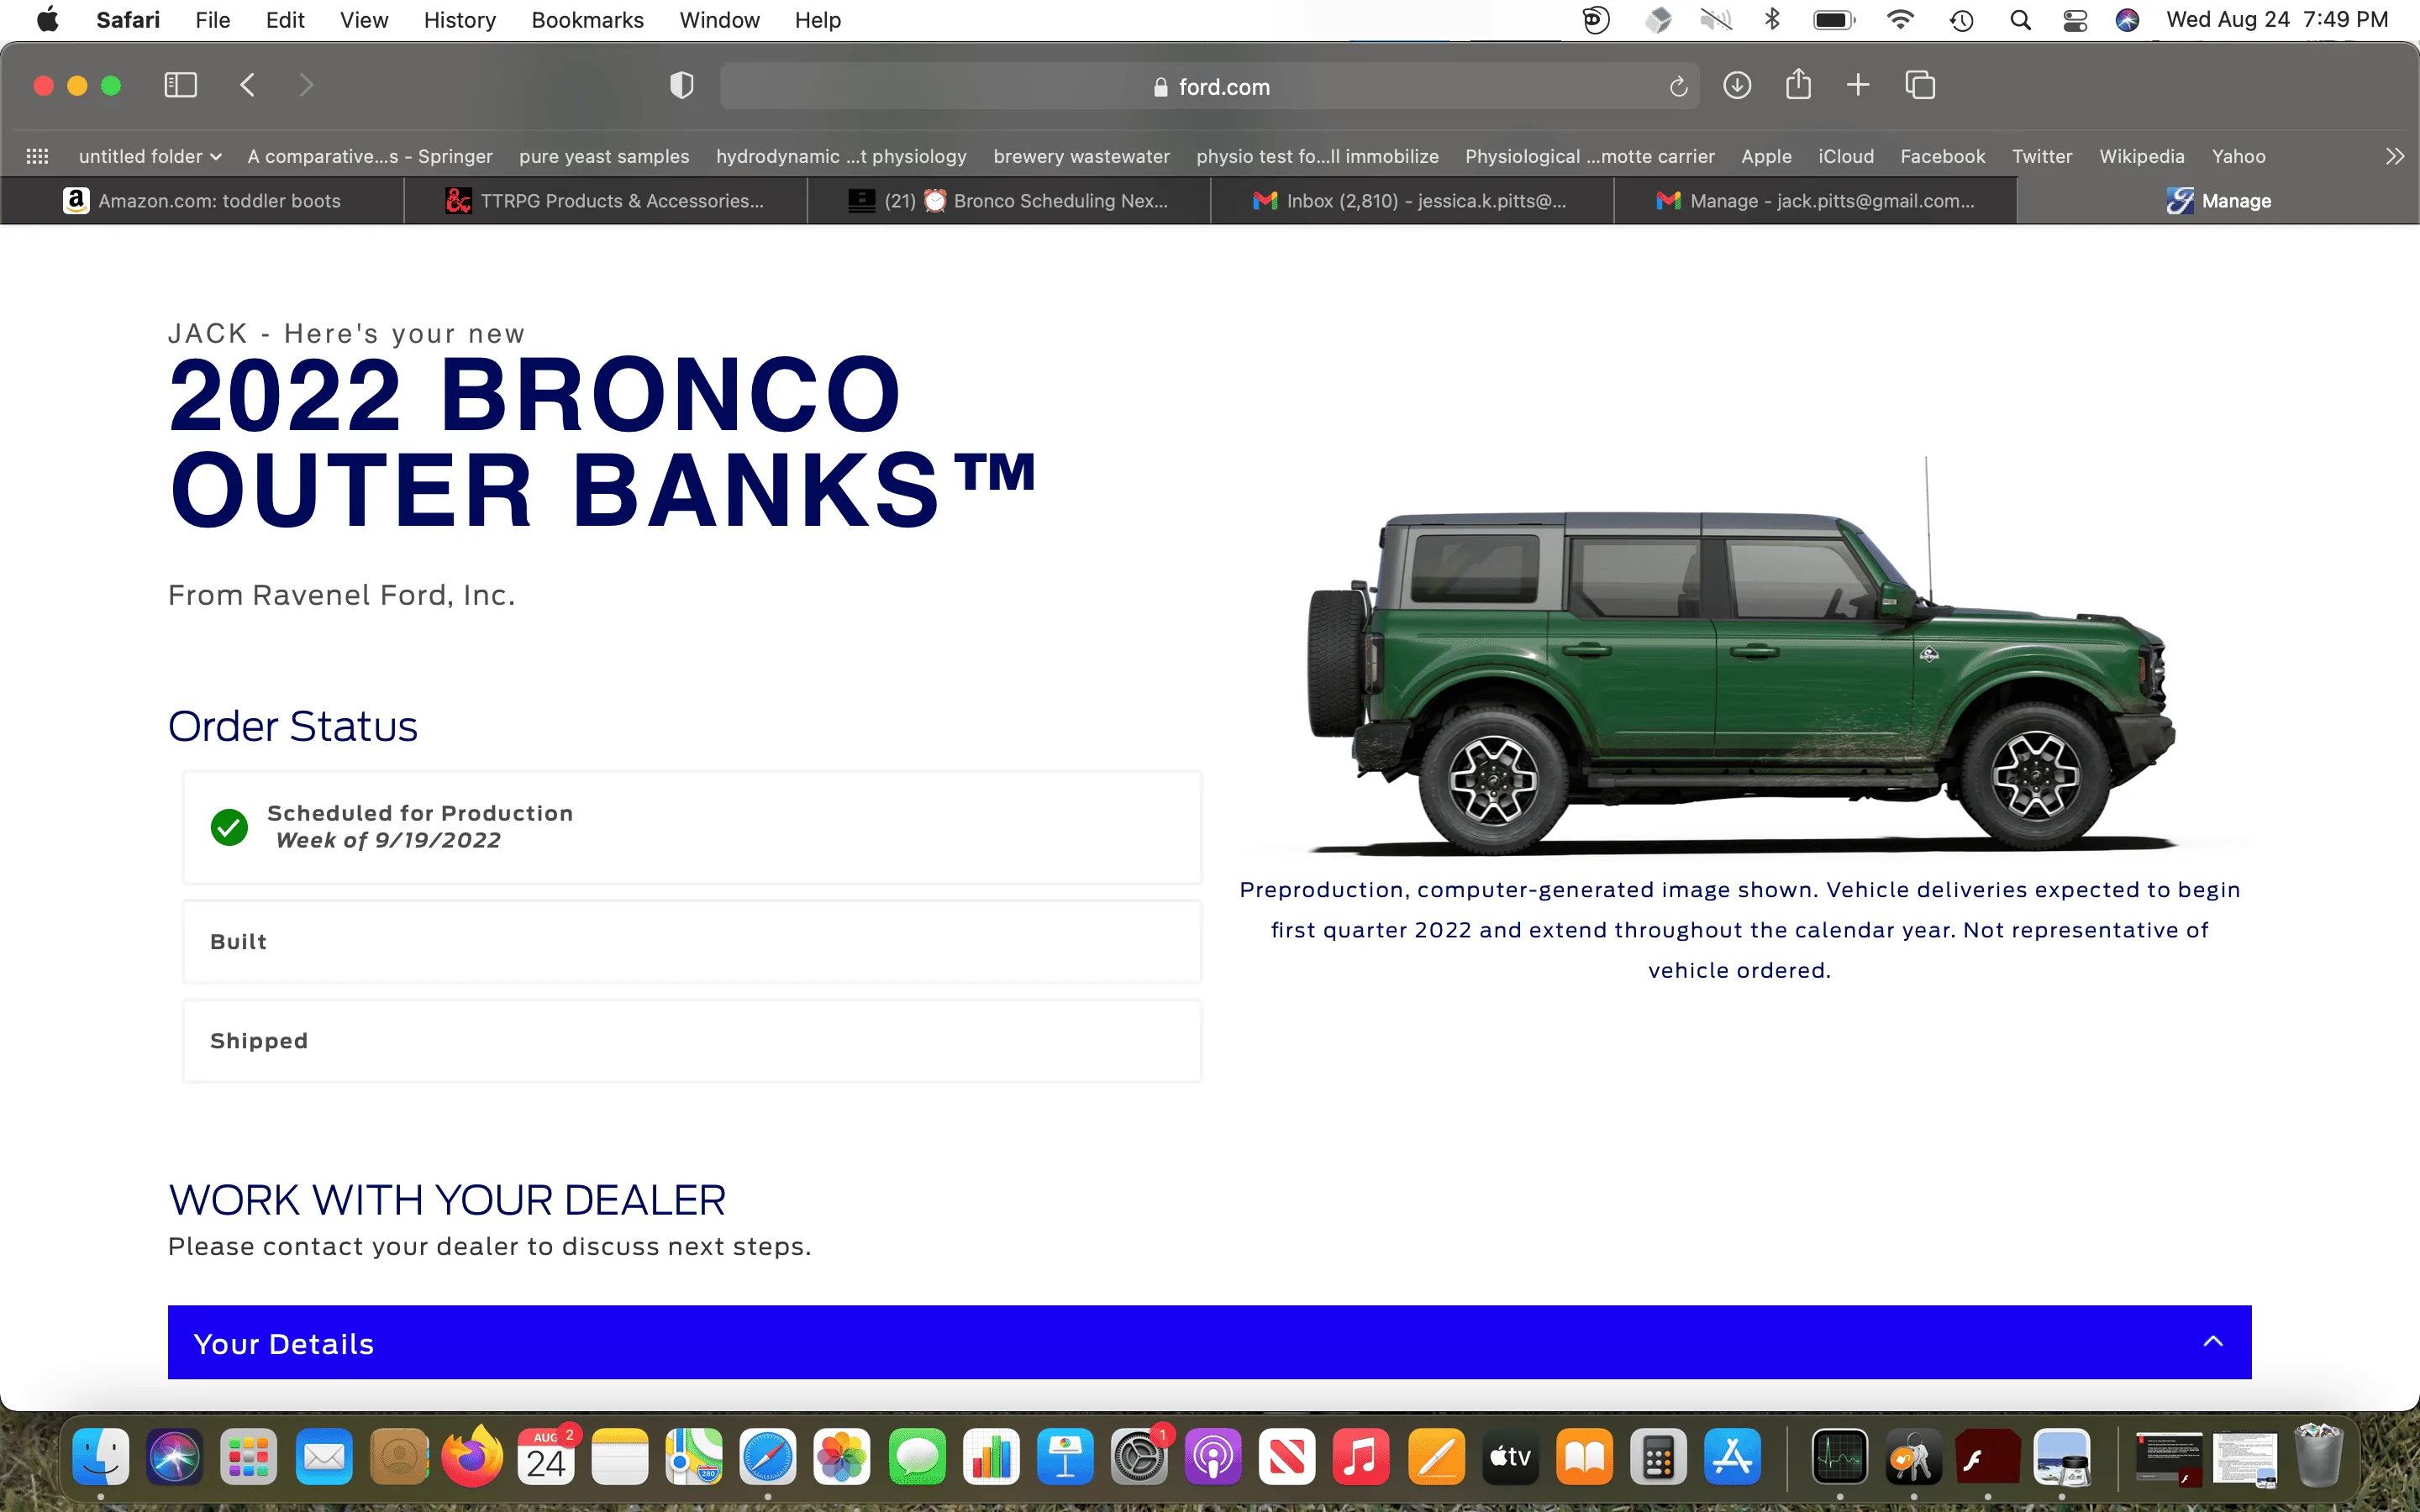Expand the untitled folder bookmark
This screenshot has height=1512, width=2420.
pyautogui.click(x=150, y=156)
